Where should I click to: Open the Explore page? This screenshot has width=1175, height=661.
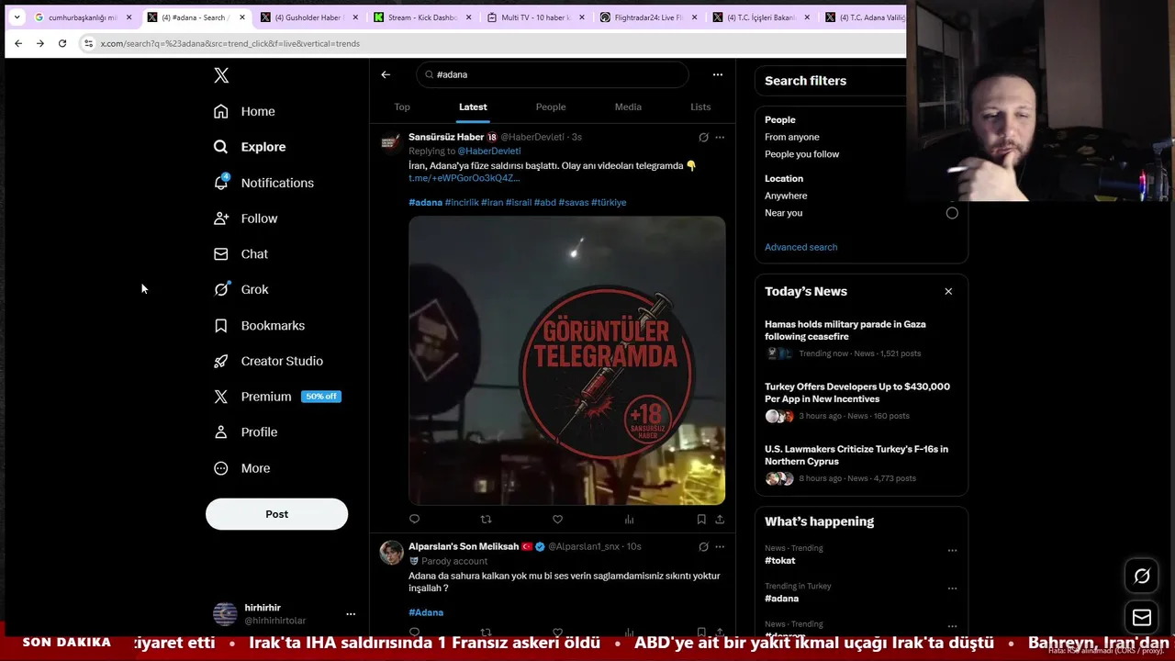[x=250, y=147]
